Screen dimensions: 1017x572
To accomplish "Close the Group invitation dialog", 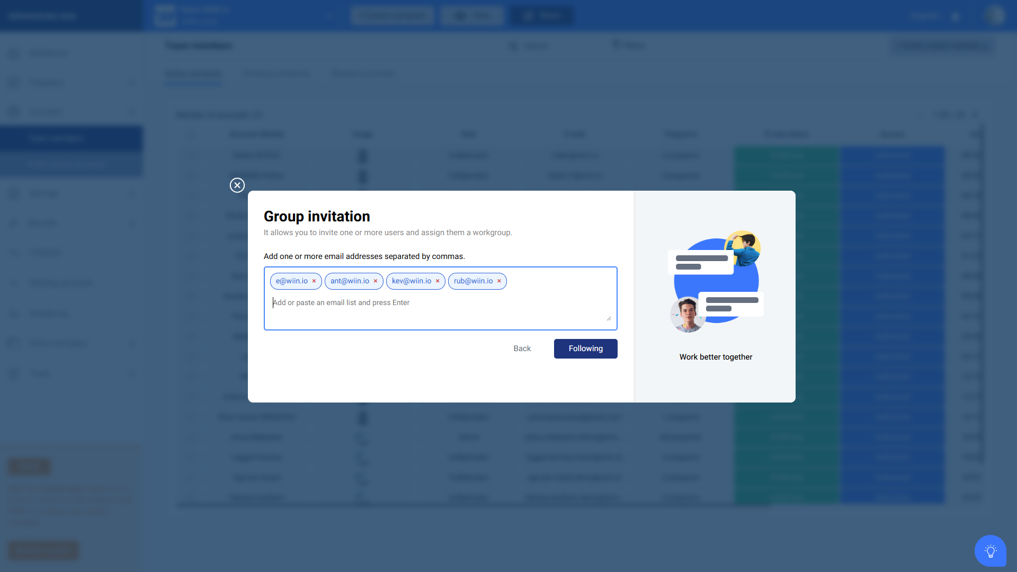I will 237,185.
